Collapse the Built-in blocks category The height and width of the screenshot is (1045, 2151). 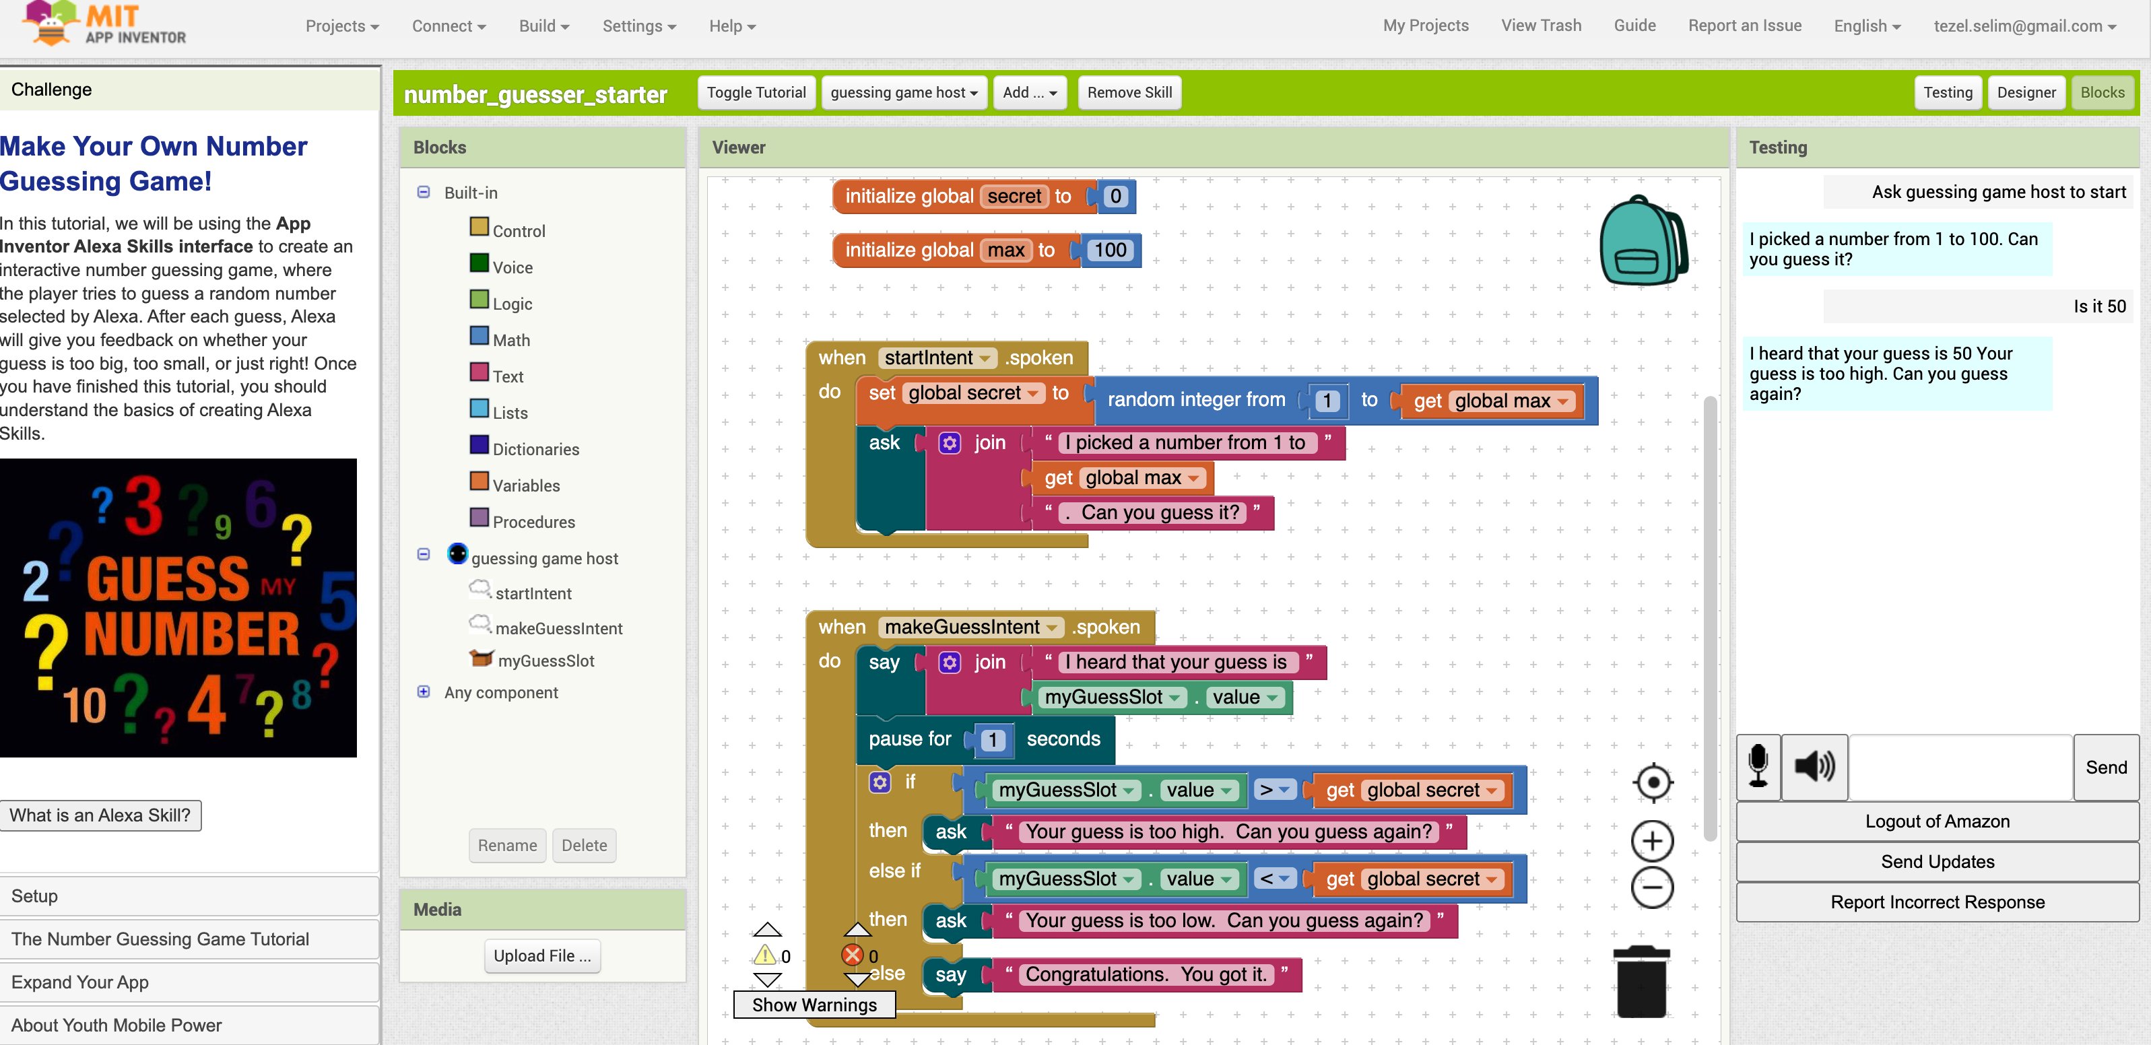click(x=424, y=192)
